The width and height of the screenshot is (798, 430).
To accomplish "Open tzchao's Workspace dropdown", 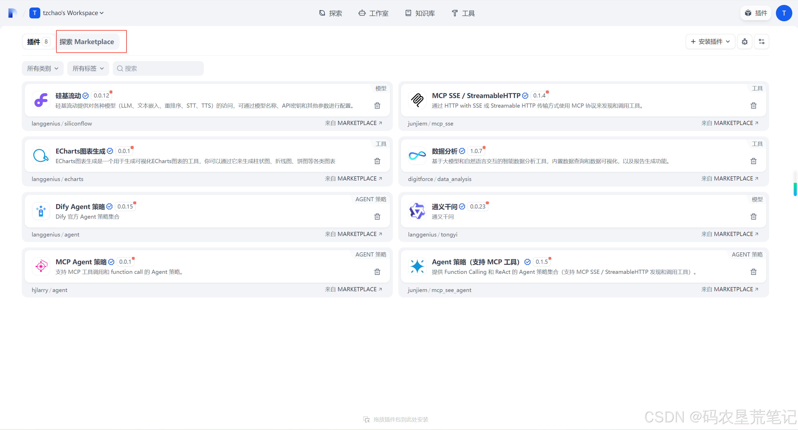I will pyautogui.click(x=67, y=13).
